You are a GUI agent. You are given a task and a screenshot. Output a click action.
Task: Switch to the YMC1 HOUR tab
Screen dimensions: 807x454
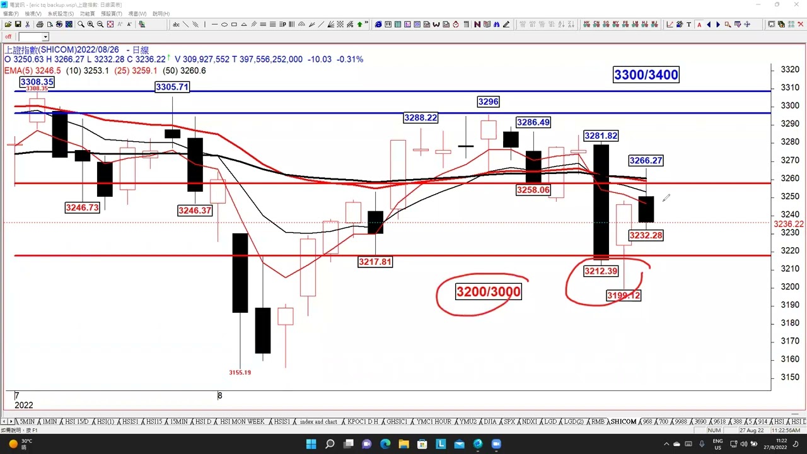[434, 421]
